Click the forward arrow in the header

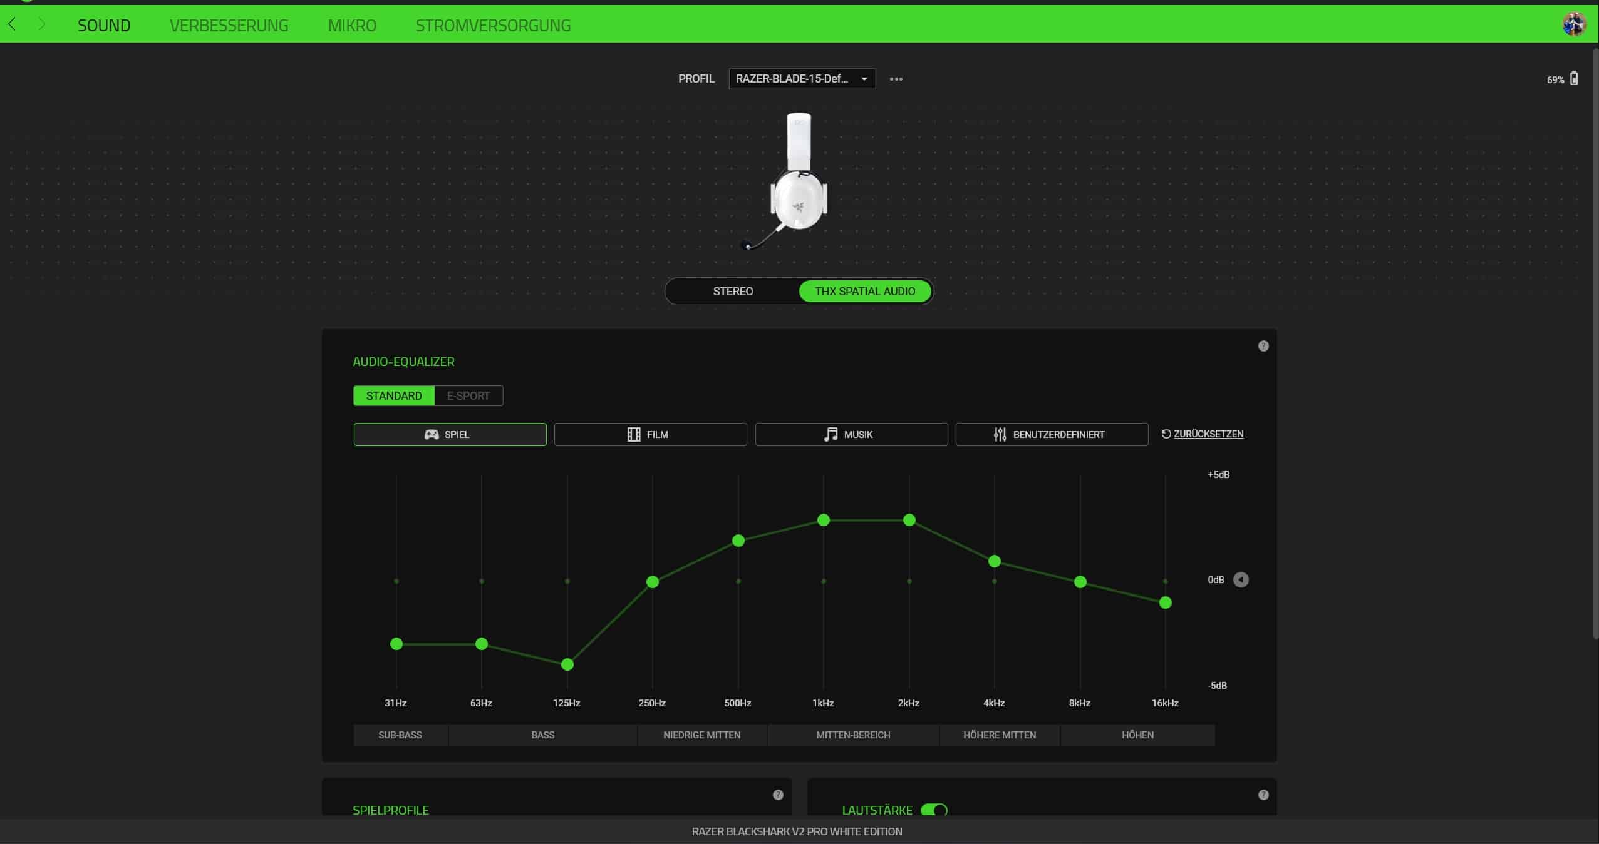(42, 24)
